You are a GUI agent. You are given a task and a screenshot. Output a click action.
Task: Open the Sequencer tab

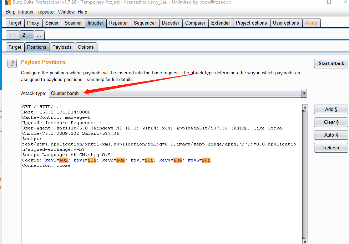click(x=145, y=23)
